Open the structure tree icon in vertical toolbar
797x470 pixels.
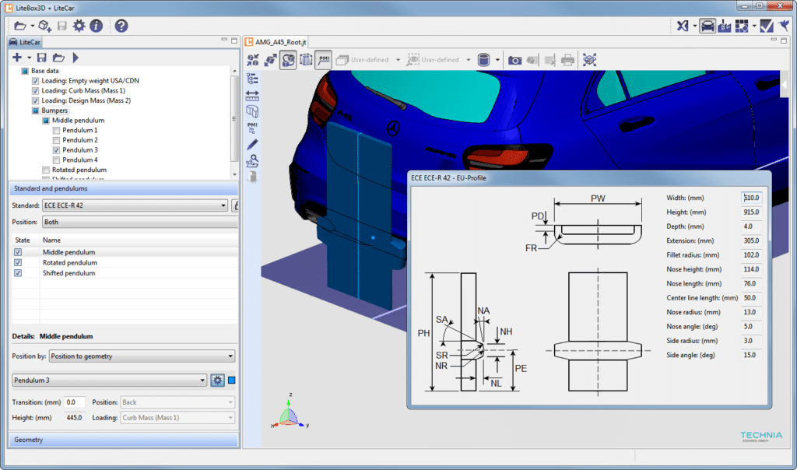[x=252, y=79]
